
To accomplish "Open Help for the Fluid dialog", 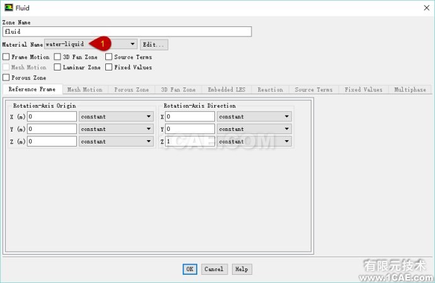I will 242,269.
